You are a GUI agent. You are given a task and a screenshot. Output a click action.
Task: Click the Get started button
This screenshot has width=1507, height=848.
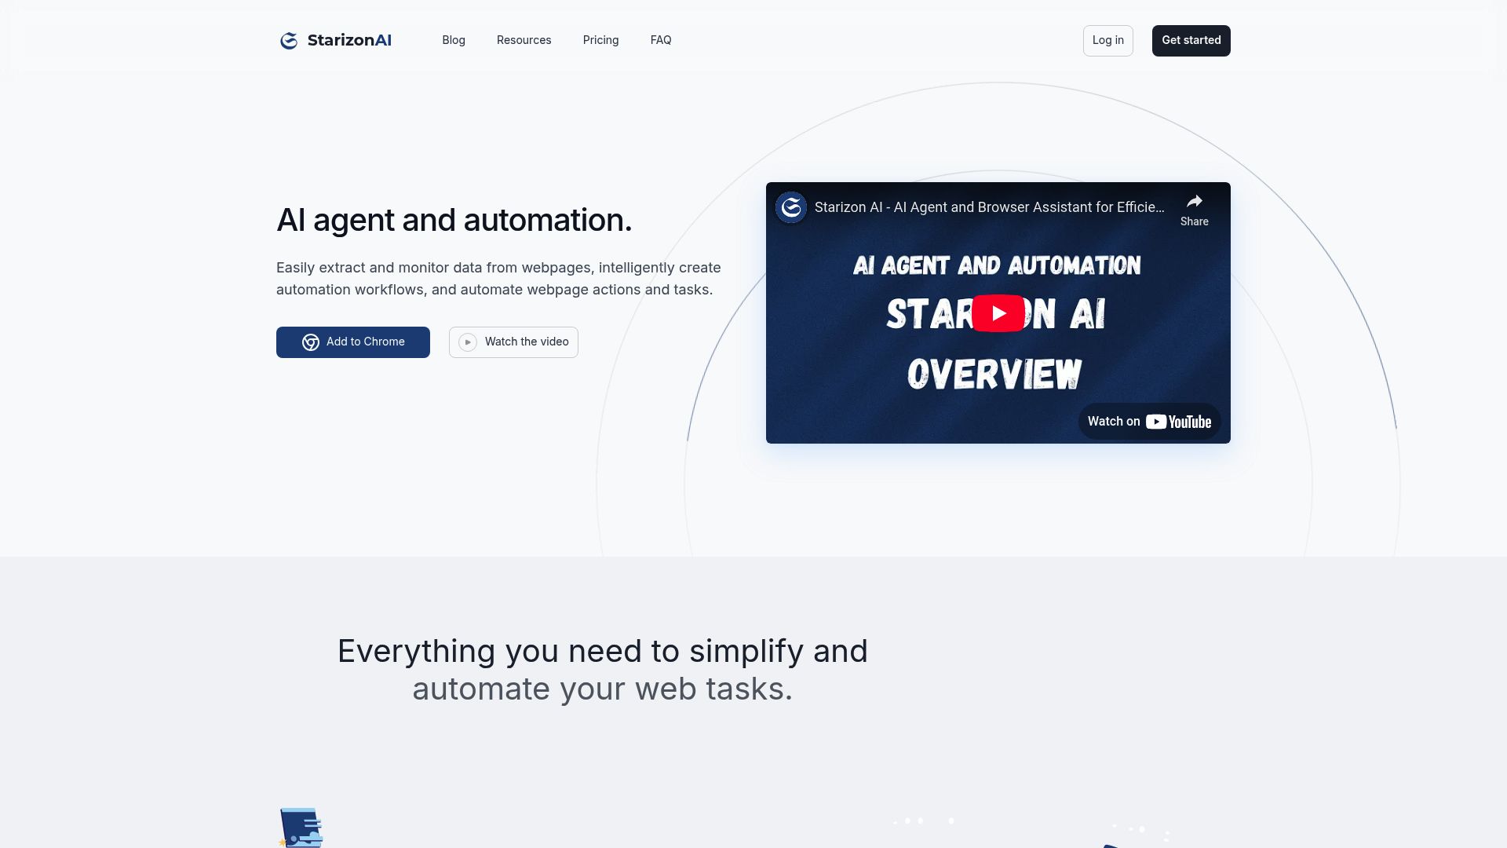point(1191,41)
